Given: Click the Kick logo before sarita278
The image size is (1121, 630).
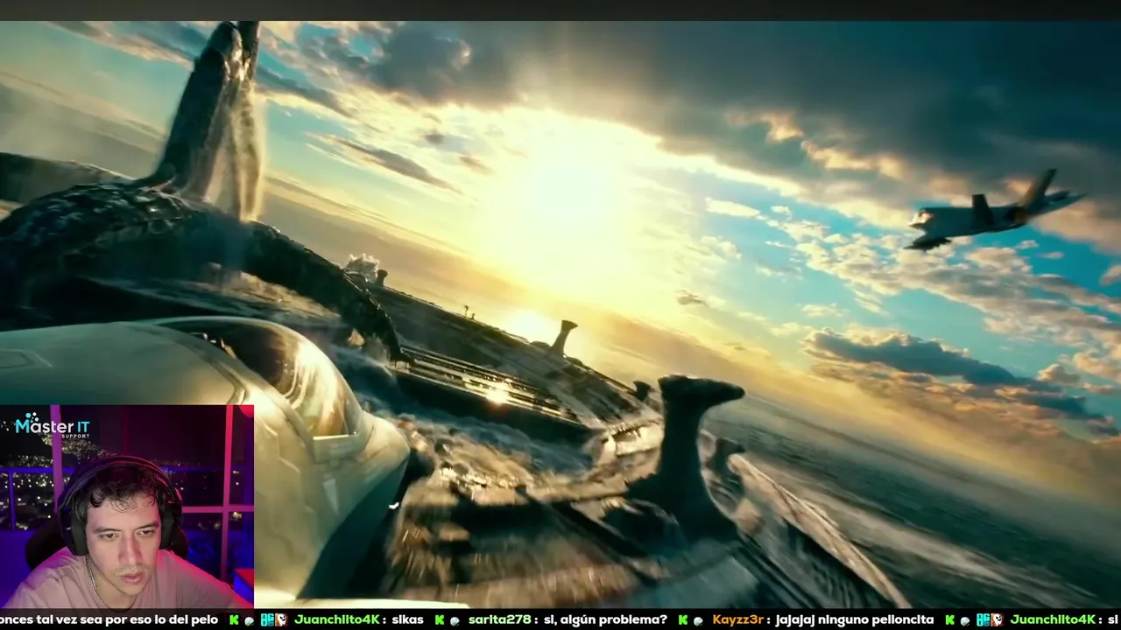Looking at the screenshot, I should 440,619.
